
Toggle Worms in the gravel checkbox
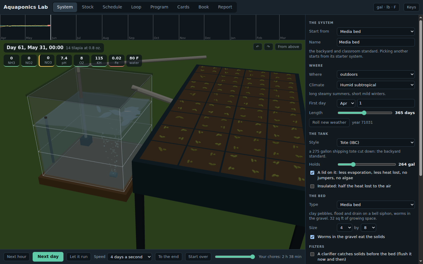pos(312,237)
